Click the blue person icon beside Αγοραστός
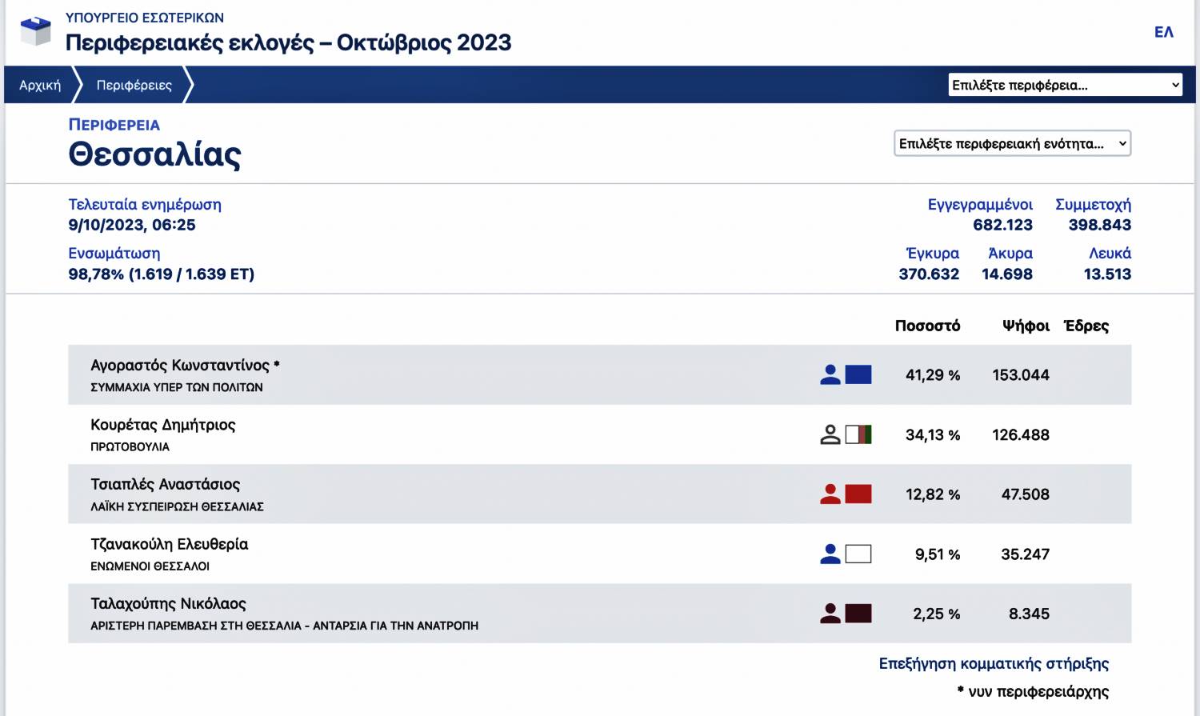1200x716 pixels. tap(830, 374)
